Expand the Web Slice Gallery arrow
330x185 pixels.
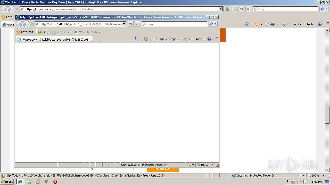[x=102, y=32]
